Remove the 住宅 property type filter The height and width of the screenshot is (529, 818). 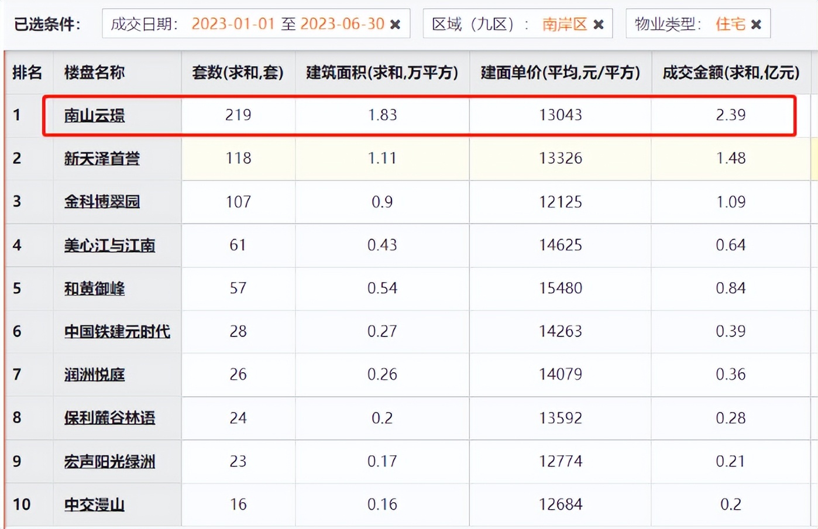click(756, 25)
